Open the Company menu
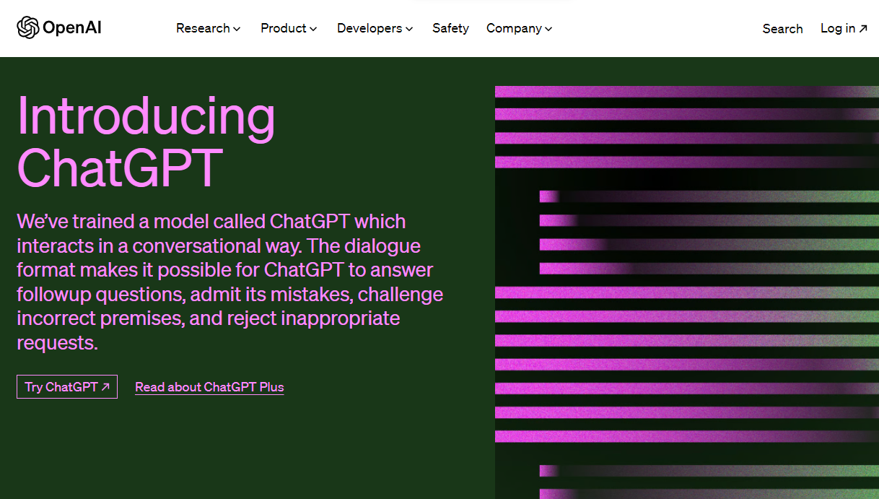The height and width of the screenshot is (499, 879). (520, 28)
